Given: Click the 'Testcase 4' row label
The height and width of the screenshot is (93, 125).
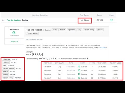Looking at the screenshot, I should pos(47,78).
